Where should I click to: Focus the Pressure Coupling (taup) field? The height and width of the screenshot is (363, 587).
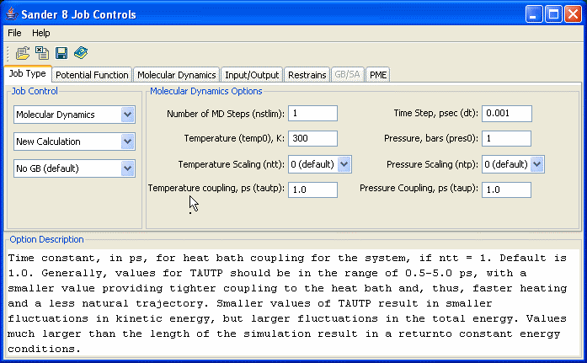coord(506,190)
